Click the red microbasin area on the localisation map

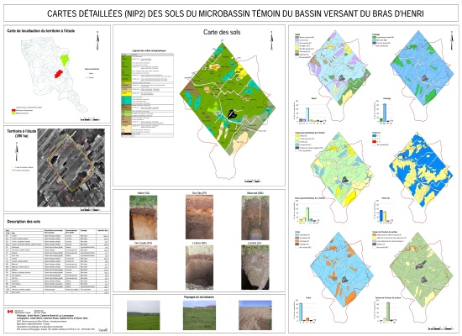(59, 74)
